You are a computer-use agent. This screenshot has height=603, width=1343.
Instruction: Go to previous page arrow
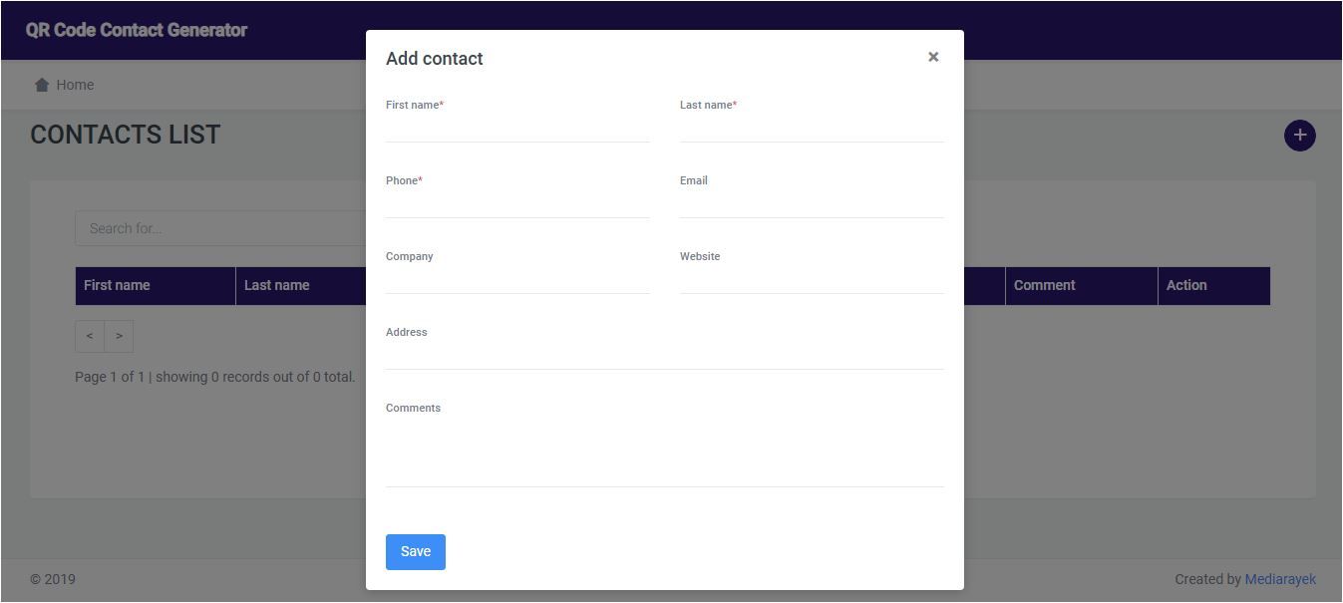tap(90, 336)
